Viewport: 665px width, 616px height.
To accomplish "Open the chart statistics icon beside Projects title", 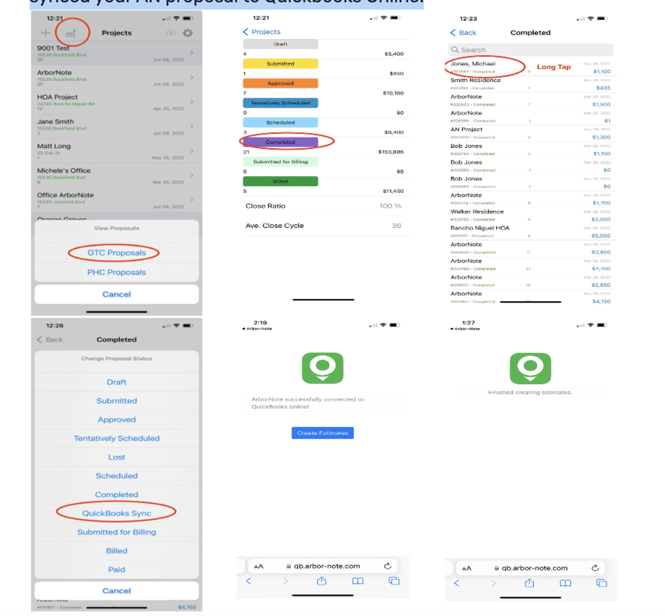I will [71, 33].
